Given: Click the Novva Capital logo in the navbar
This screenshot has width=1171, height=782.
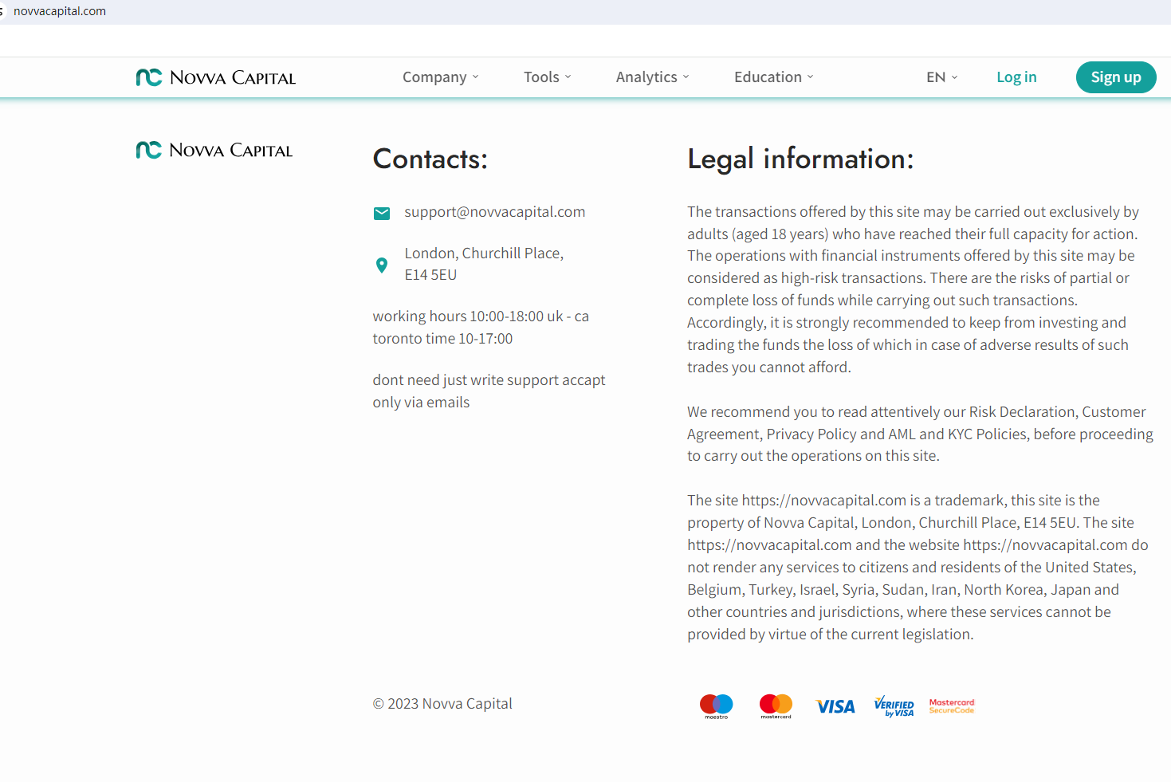Looking at the screenshot, I should click(216, 77).
